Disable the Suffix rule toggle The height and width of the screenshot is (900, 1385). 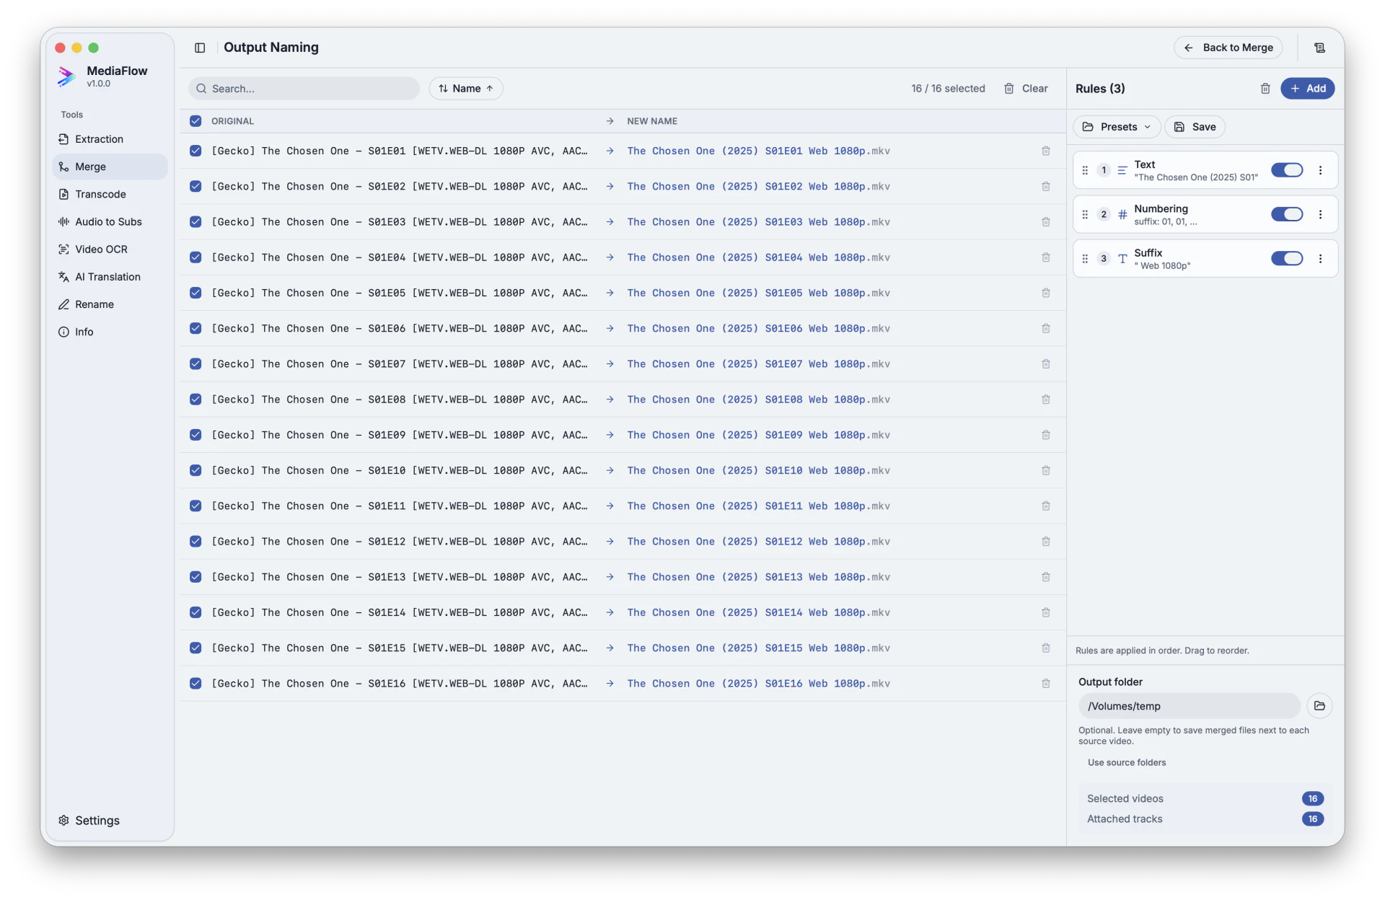click(x=1287, y=258)
